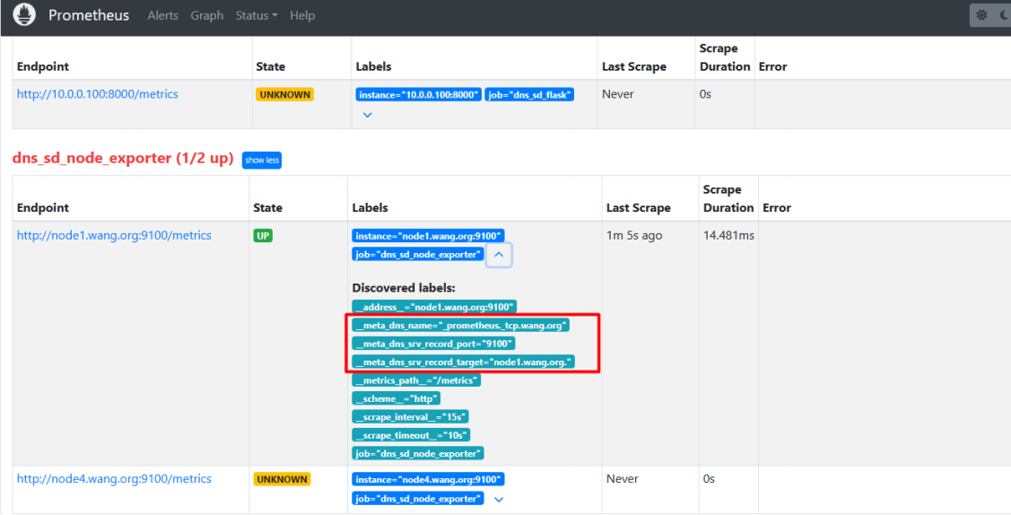Click UNKNOWN state badge for node4 target
1011x515 pixels.
click(282, 479)
